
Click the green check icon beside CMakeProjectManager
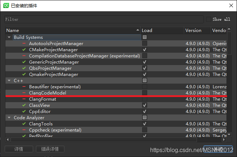click(24, 49)
